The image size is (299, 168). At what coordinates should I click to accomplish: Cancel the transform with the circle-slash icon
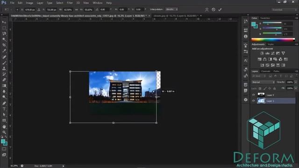coord(214,9)
